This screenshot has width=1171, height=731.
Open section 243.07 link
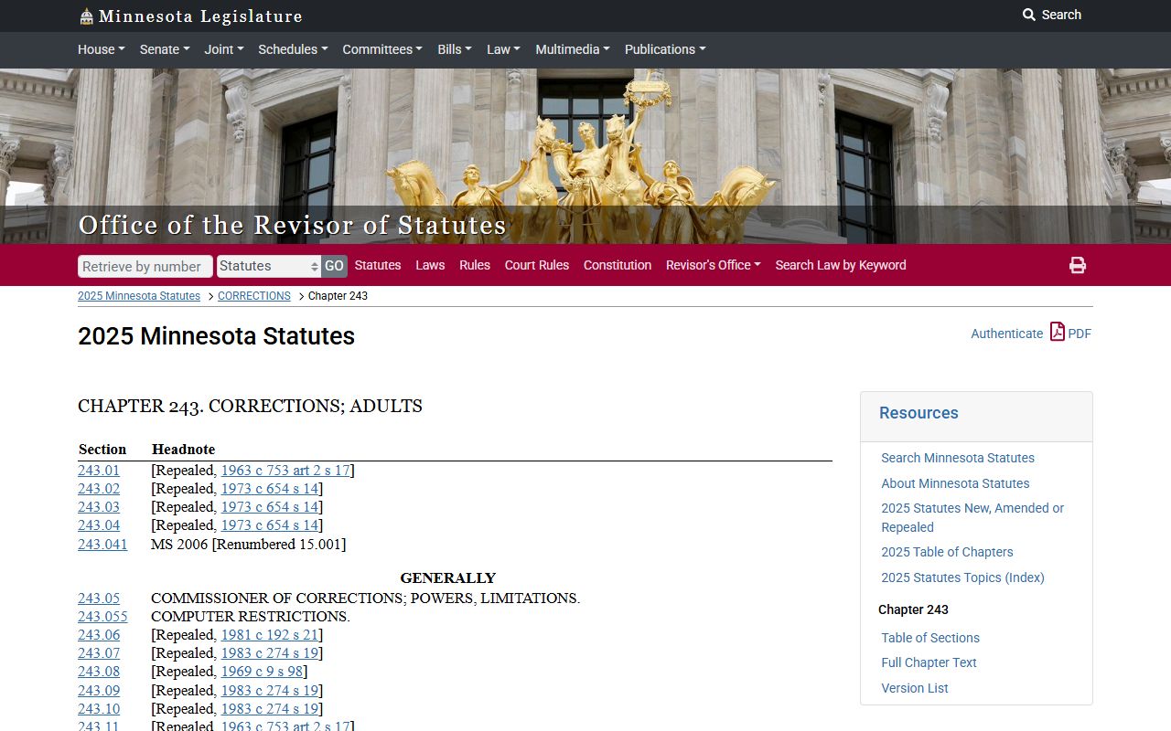99,653
